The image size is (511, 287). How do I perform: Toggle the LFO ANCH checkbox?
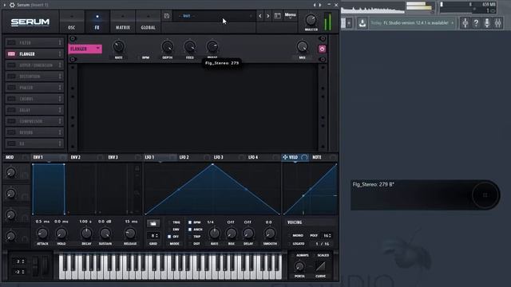pyautogui.click(x=190, y=230)
